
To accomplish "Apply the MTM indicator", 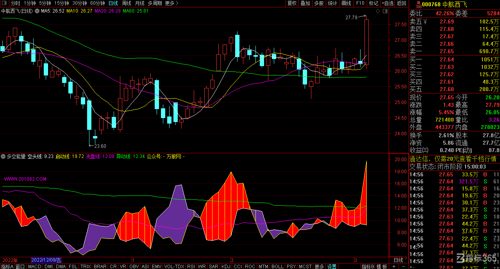I will [264, 266].
